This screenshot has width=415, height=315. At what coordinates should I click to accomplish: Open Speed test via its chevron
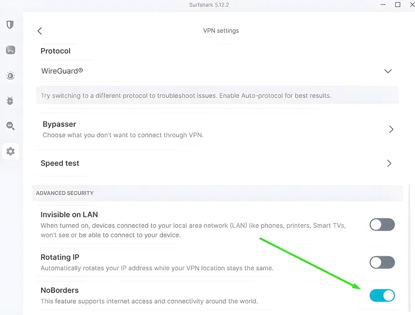point(389,163)
